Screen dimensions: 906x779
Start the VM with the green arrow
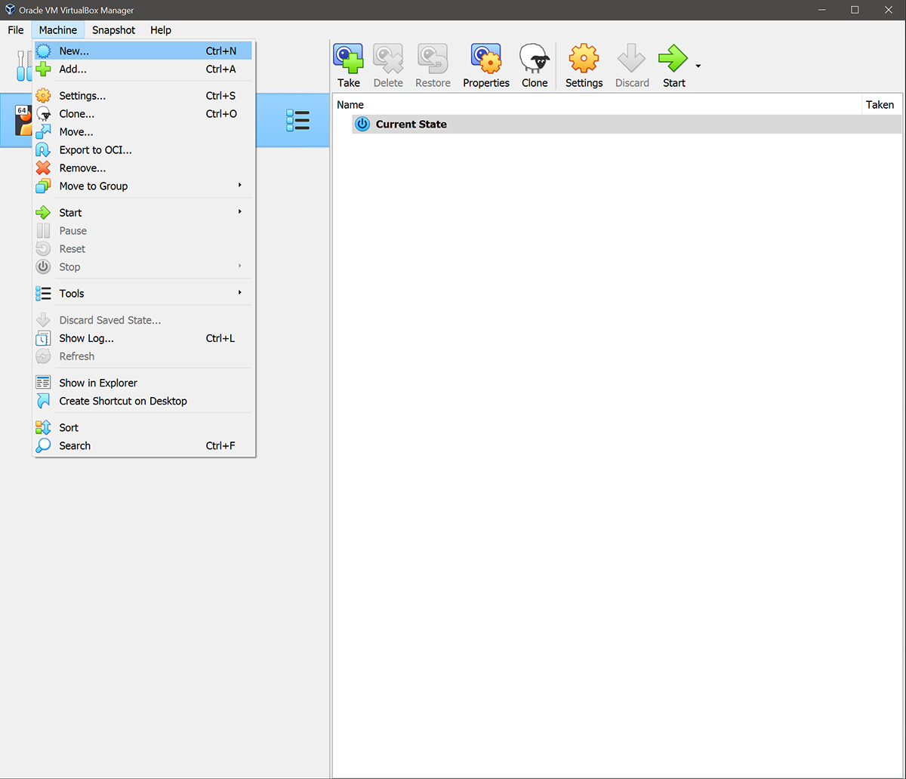(x=673, y=58)
